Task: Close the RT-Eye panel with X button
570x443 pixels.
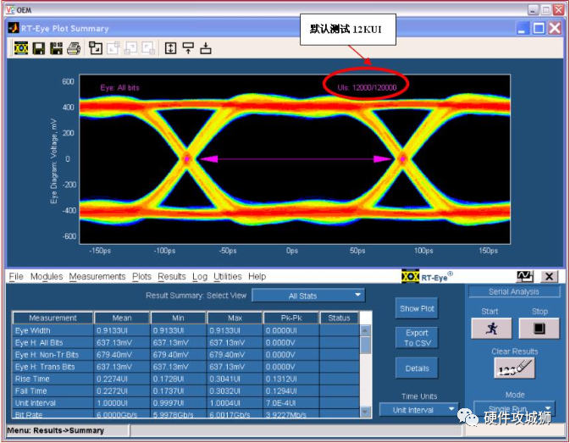Action: click(549, 277)
